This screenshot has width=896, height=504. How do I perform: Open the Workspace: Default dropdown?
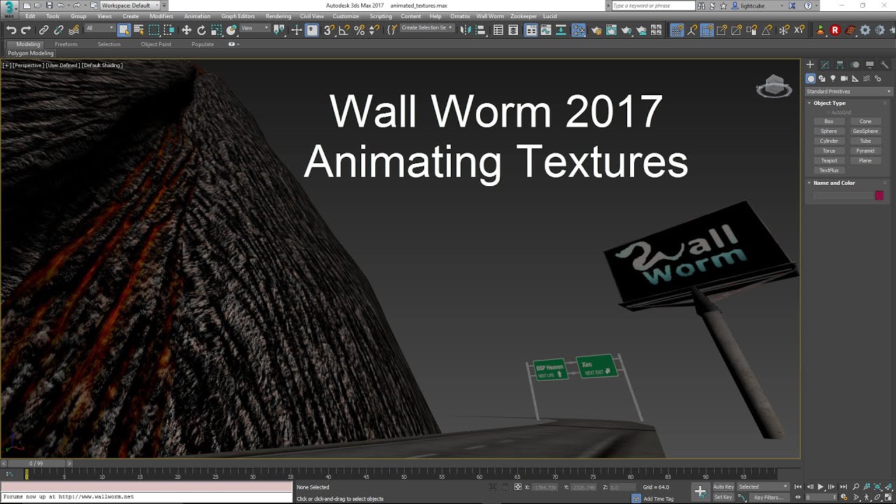coord(129,6)
